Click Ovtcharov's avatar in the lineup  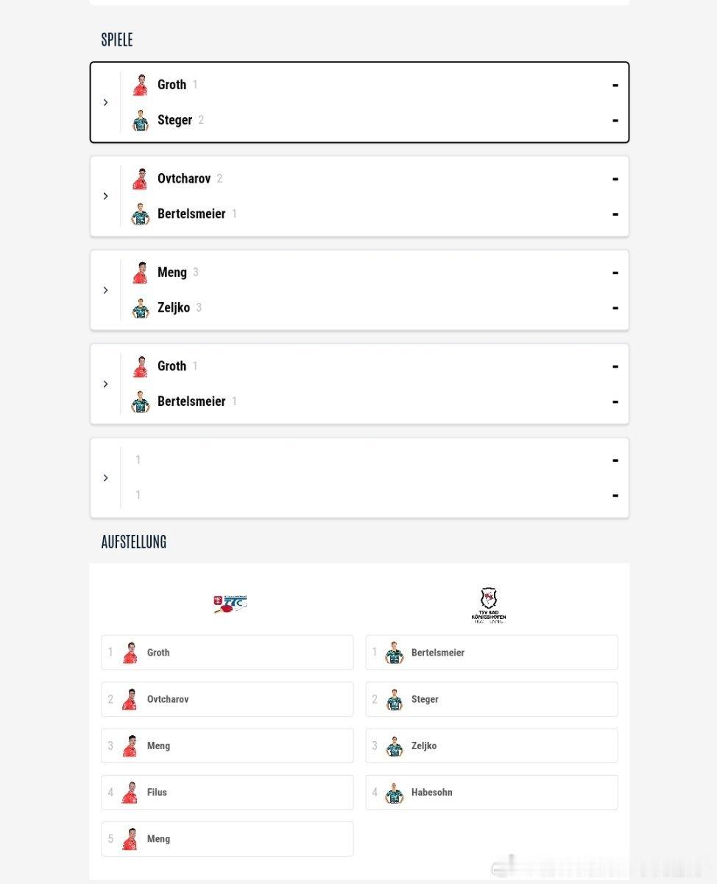[x=130, y=699]
